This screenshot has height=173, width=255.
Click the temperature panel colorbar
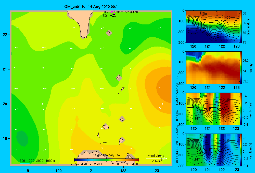pyautogui.click(x=241, y=27)
